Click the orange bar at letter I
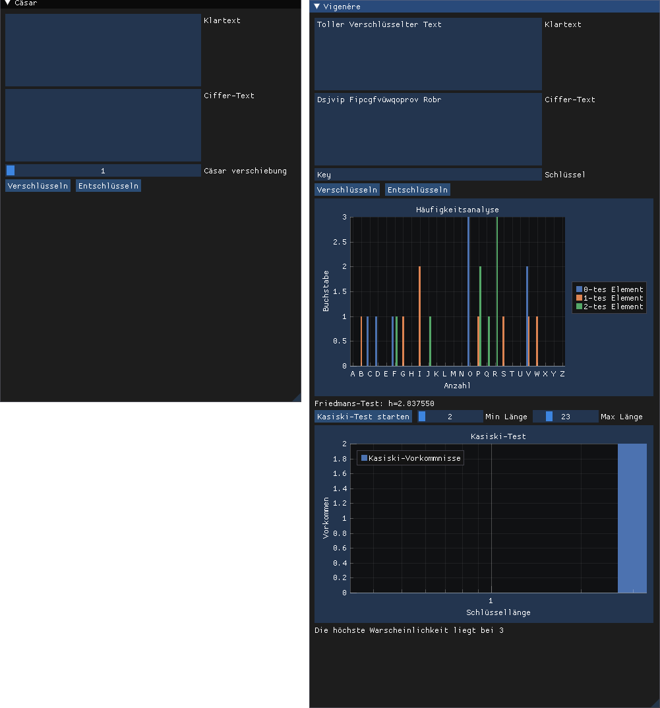Image resolution: width=660 pixels, height=708 pixels. pyautogui.click(x=420, y=316)
